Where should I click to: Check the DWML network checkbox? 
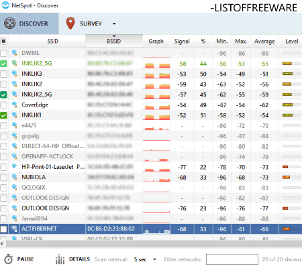3,53
